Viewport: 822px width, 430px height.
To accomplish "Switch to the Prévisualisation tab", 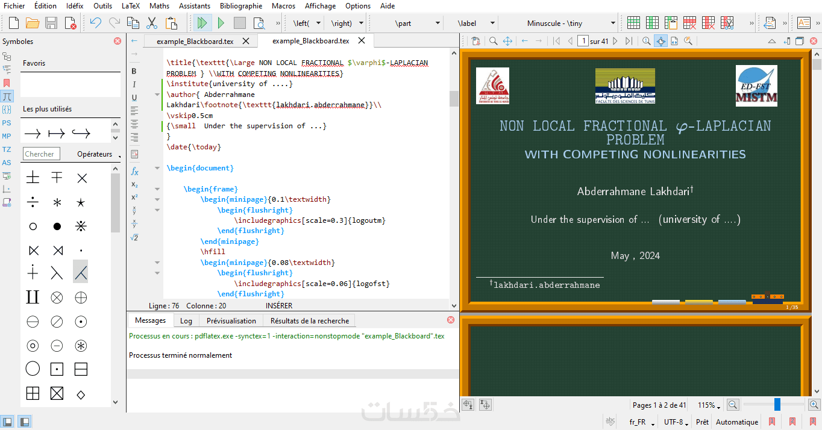I will pos(231,321).
